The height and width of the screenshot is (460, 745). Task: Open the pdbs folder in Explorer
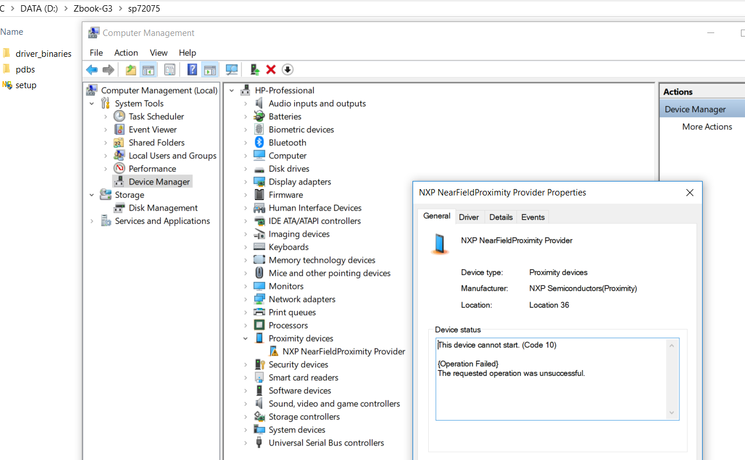(x=25, y=69)
